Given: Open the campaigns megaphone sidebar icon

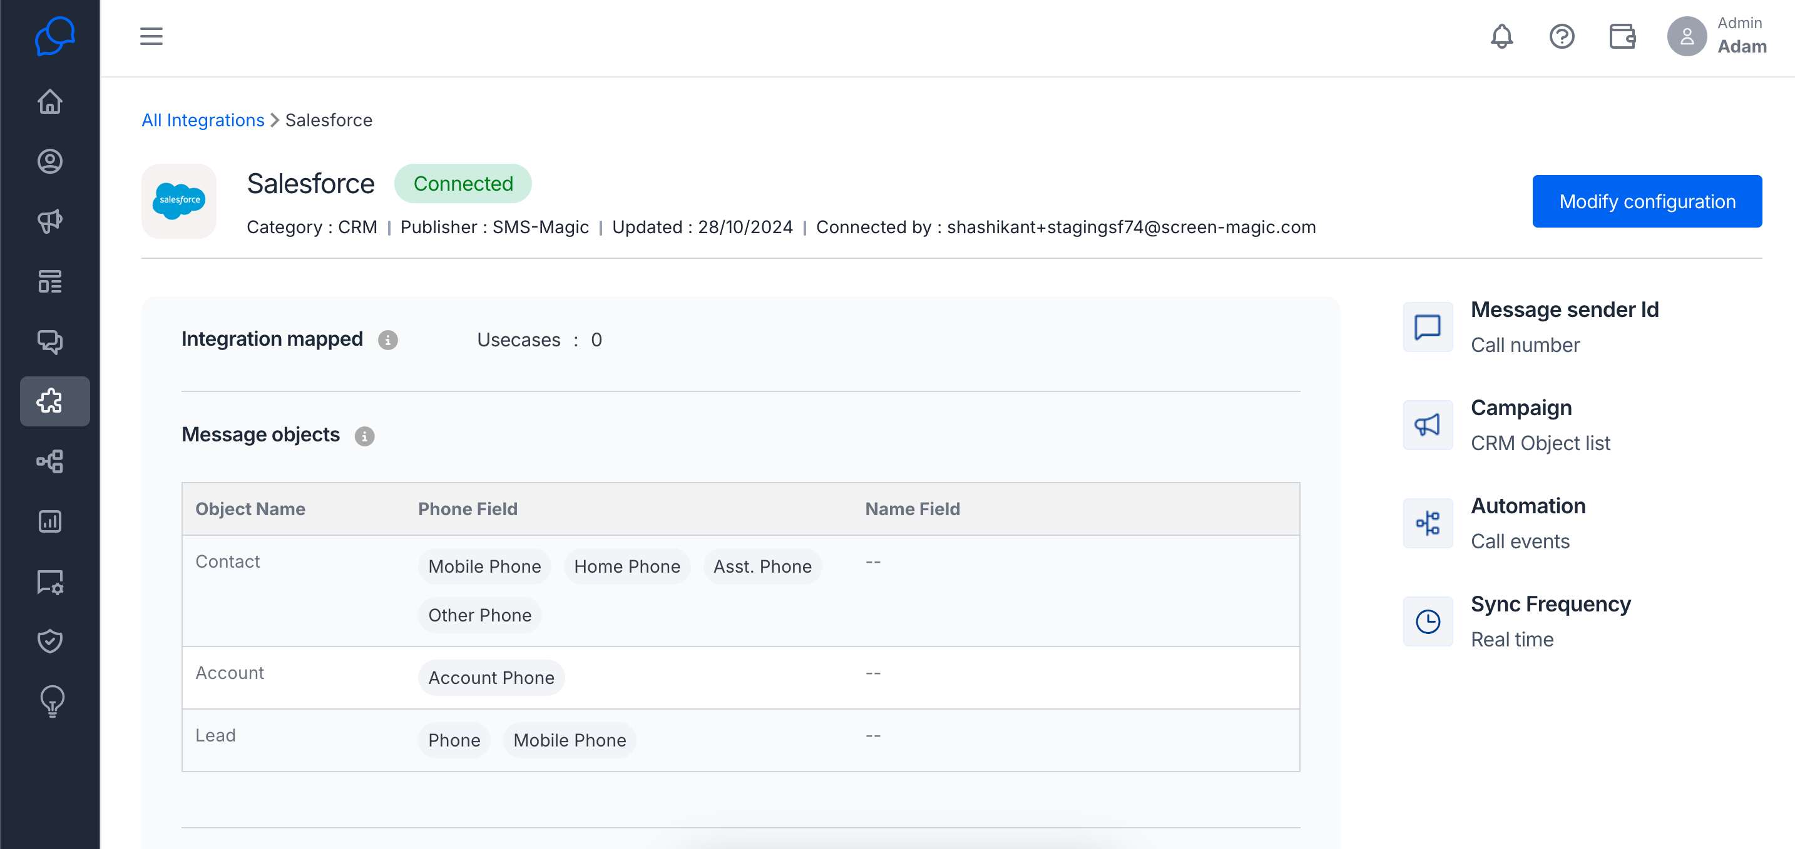Looking at the screenshot, I should tap(50, 221).
